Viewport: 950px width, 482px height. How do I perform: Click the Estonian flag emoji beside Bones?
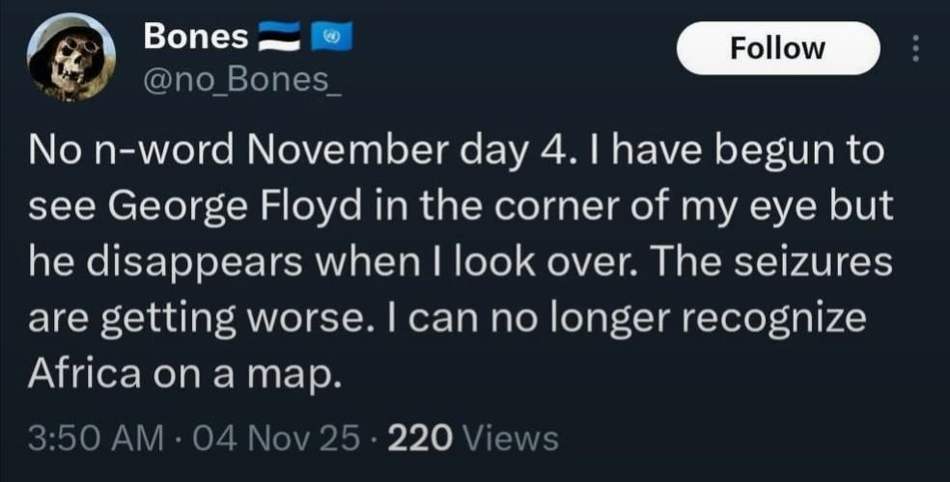280,38
